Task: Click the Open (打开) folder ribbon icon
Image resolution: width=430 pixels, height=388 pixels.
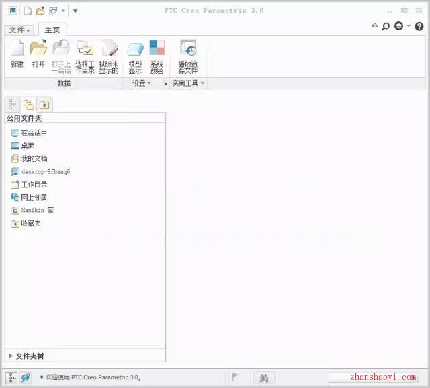Action: click(x=38, y=48)
